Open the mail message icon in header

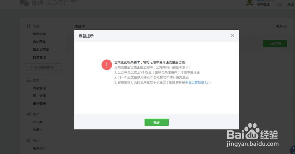click(279, 5)
